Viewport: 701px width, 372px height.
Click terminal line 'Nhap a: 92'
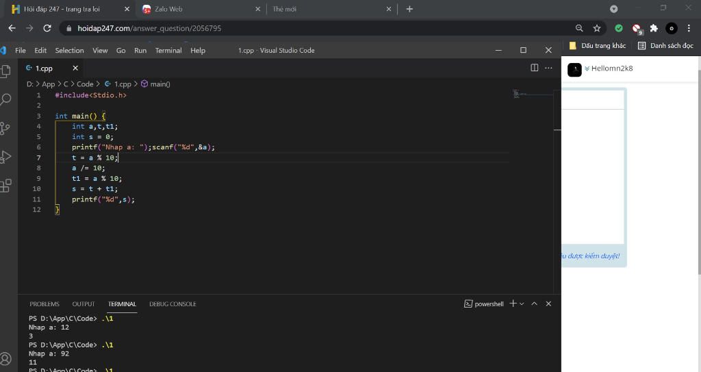(x=49, y=354)
